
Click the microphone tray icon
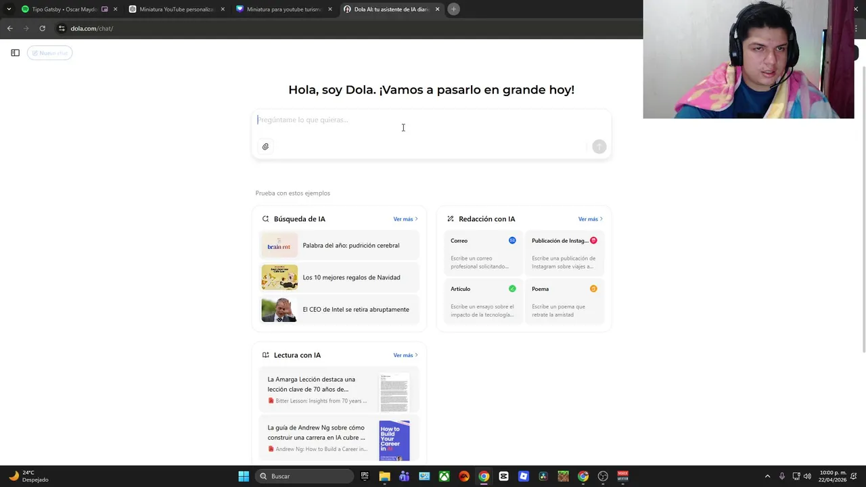tap(782, 476)
